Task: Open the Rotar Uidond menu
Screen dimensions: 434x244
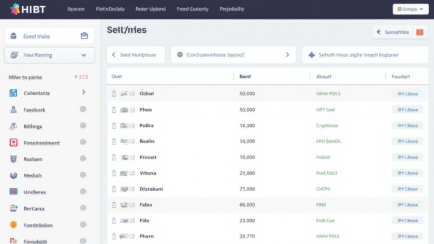Action: (150, 9)
